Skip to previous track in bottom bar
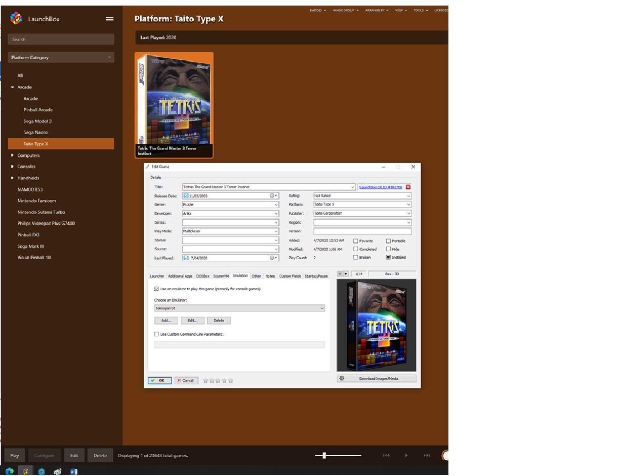The image size is (621, 476). 386,455
